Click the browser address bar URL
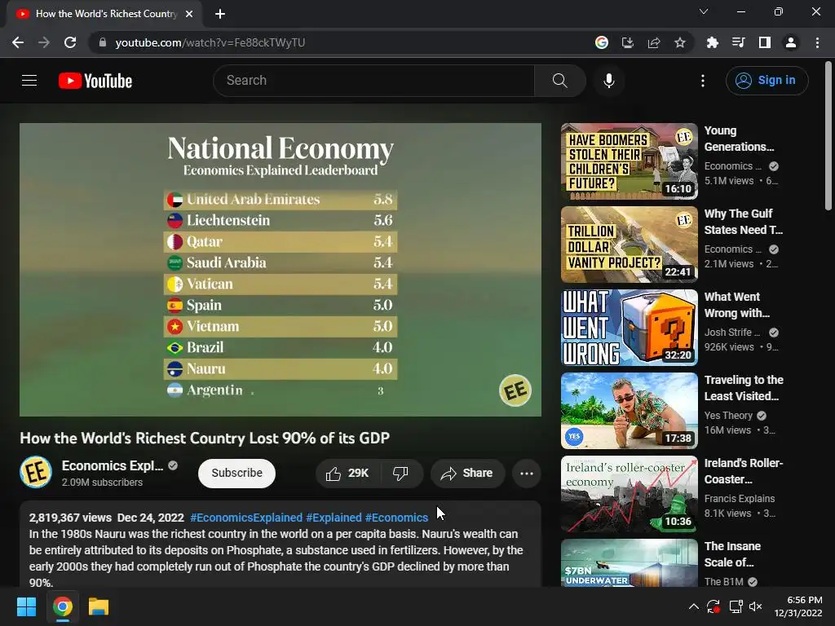 (x=210, y=42)
